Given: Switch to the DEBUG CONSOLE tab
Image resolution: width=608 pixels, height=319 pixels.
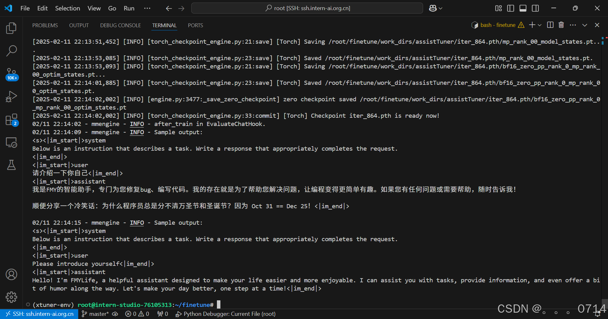Looking at the screenshot, I should pyautogui.click(x=120, y=25).
